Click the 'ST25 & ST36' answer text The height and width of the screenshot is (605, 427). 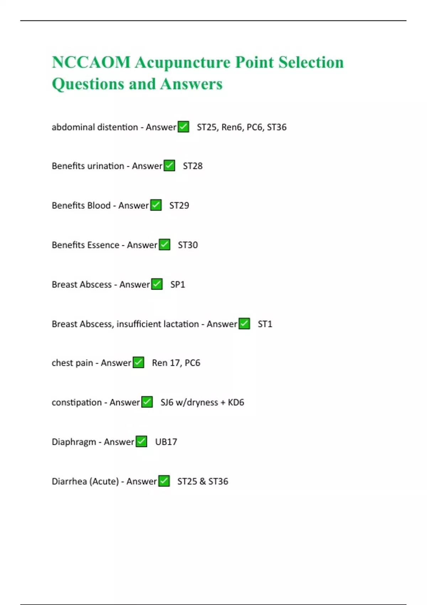(x=203, y=481)
